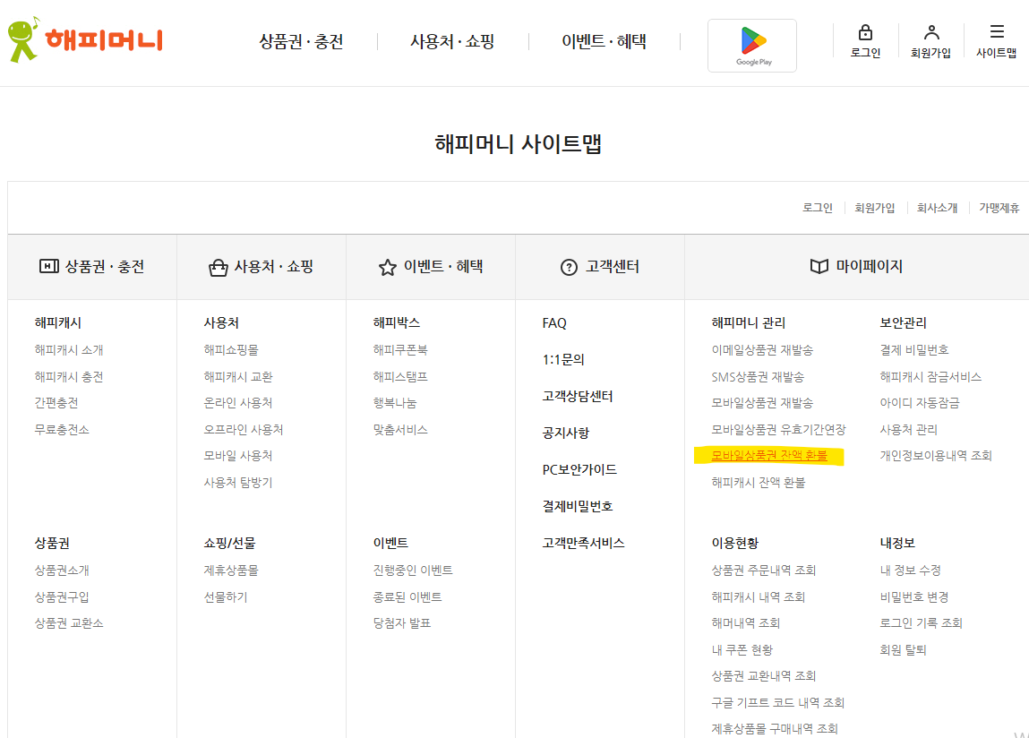Click the person icon for 회원가입

click(x=930, y=32)
